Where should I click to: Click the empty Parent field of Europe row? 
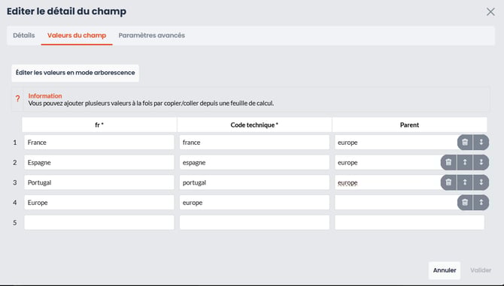click(x=396, y=203)
